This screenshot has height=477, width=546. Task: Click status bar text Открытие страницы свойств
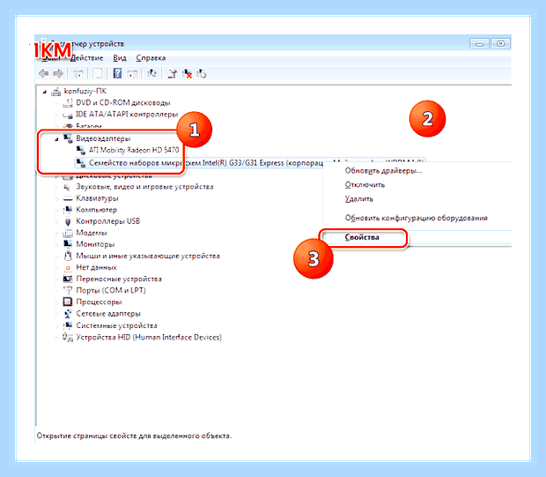134,436
